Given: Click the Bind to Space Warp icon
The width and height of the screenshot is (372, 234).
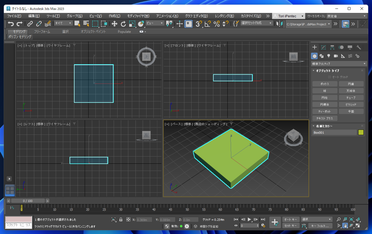Looking at the screenshot, I should 48,24.
